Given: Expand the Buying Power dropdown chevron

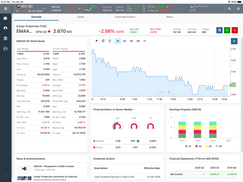Looking at the screenshot, I should point(192,10).
